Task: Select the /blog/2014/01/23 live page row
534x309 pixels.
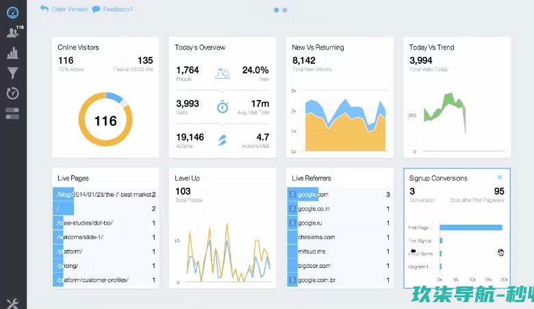Action: click(x=105, y=194)
